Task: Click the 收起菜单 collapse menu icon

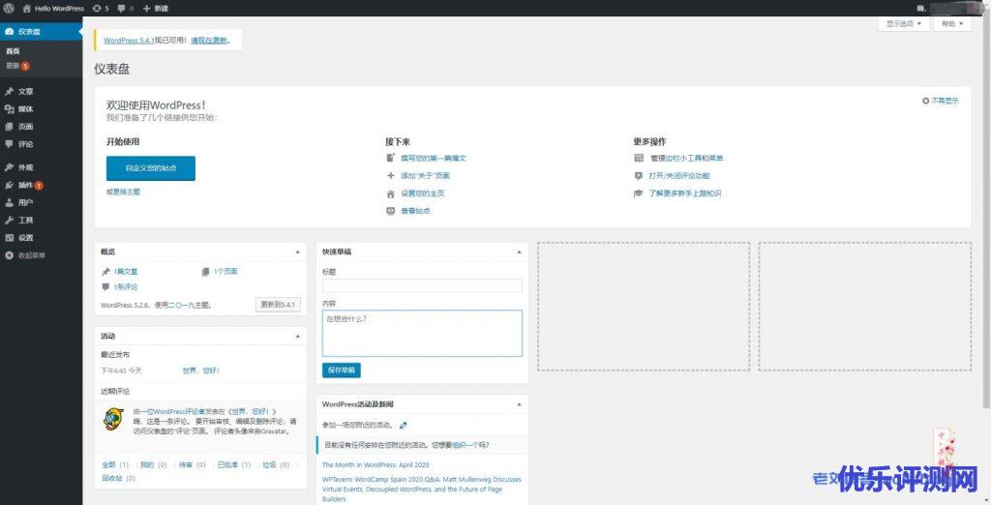Action: tap(9, 255)
